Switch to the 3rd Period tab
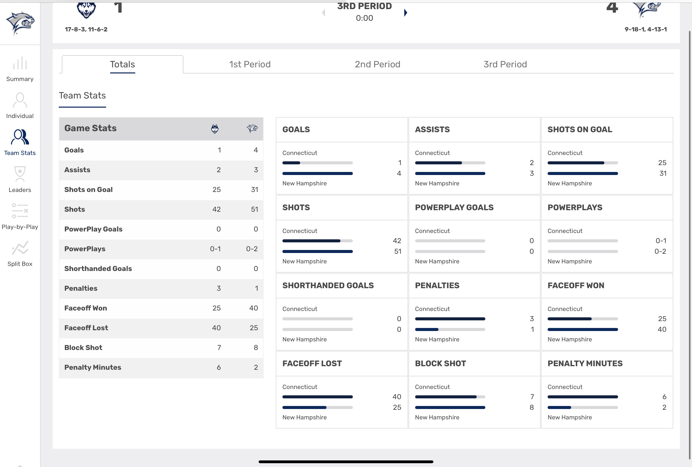The image size is (692, 467). [505, 64]
